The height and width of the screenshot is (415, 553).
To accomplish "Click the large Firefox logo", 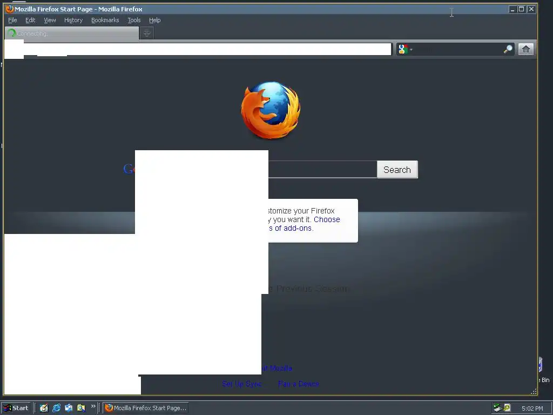I will click(271, 110).
